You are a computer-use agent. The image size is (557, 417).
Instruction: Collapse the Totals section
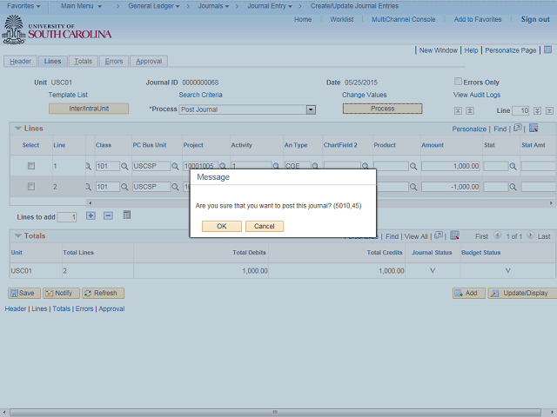pos(18,235)
